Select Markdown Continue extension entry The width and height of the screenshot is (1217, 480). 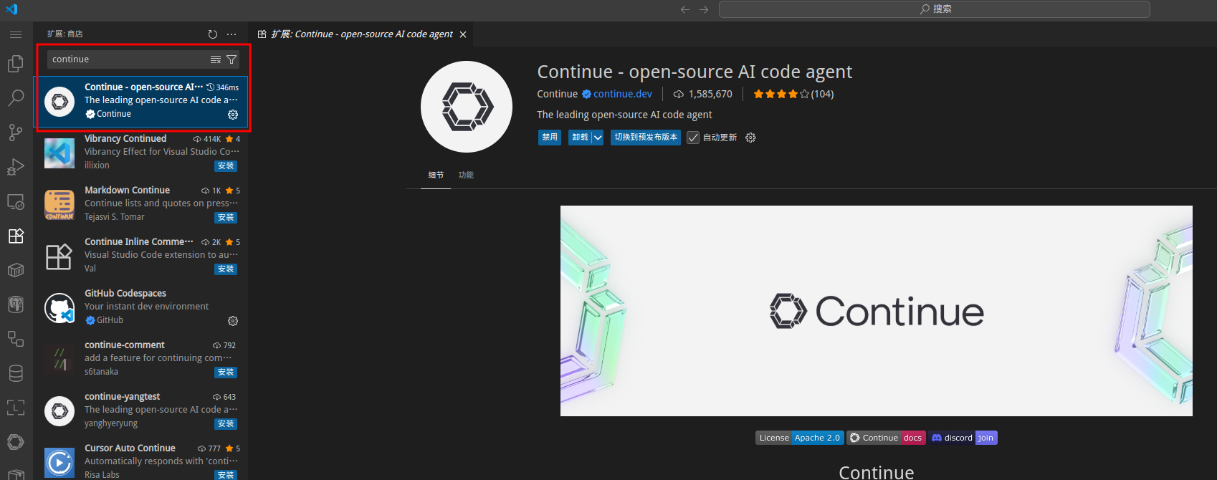click(140, 204)
